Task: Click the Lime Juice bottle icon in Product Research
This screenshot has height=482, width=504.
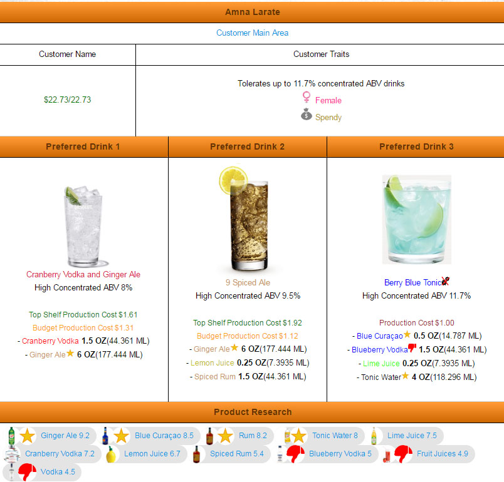Action: [374, 436]
